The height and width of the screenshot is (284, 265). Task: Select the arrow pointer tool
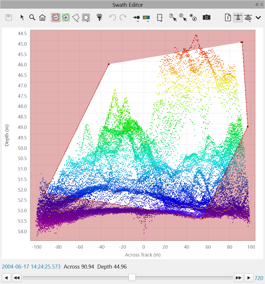point(22,18)
